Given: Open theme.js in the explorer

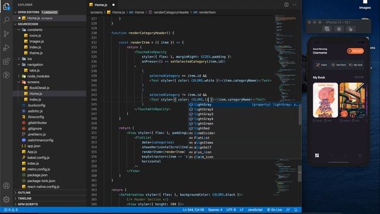Looking at the screenshot, I should click(36, 53).
